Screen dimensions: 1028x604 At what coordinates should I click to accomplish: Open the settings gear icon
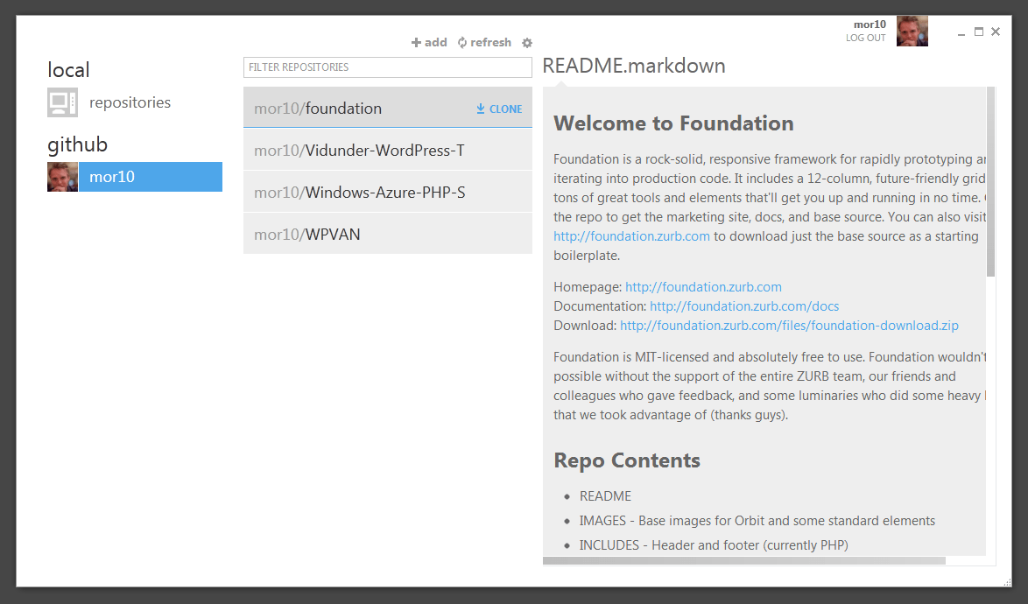pyautogui.click(x=527, y=43)
